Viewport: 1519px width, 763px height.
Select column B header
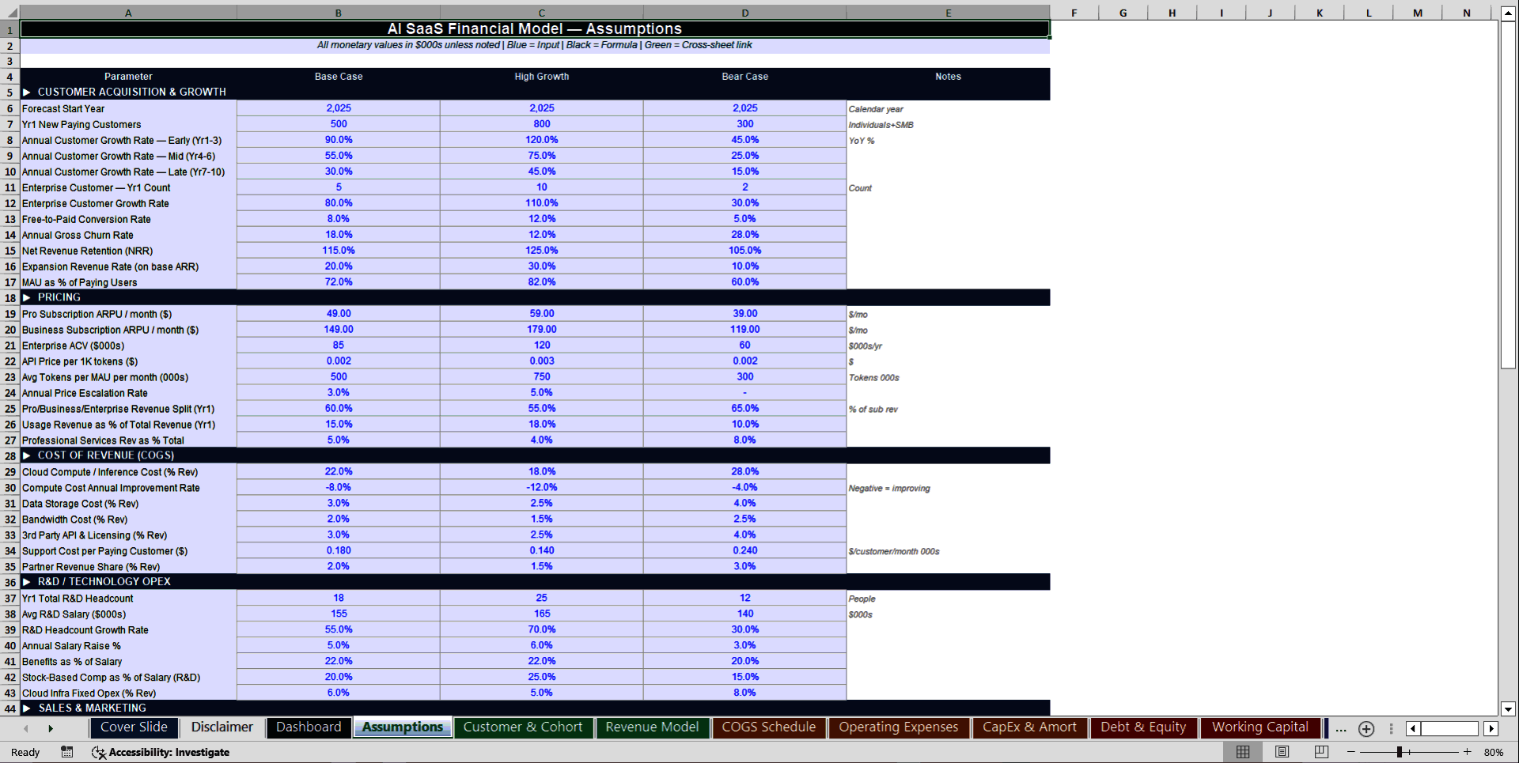point(338,12)
